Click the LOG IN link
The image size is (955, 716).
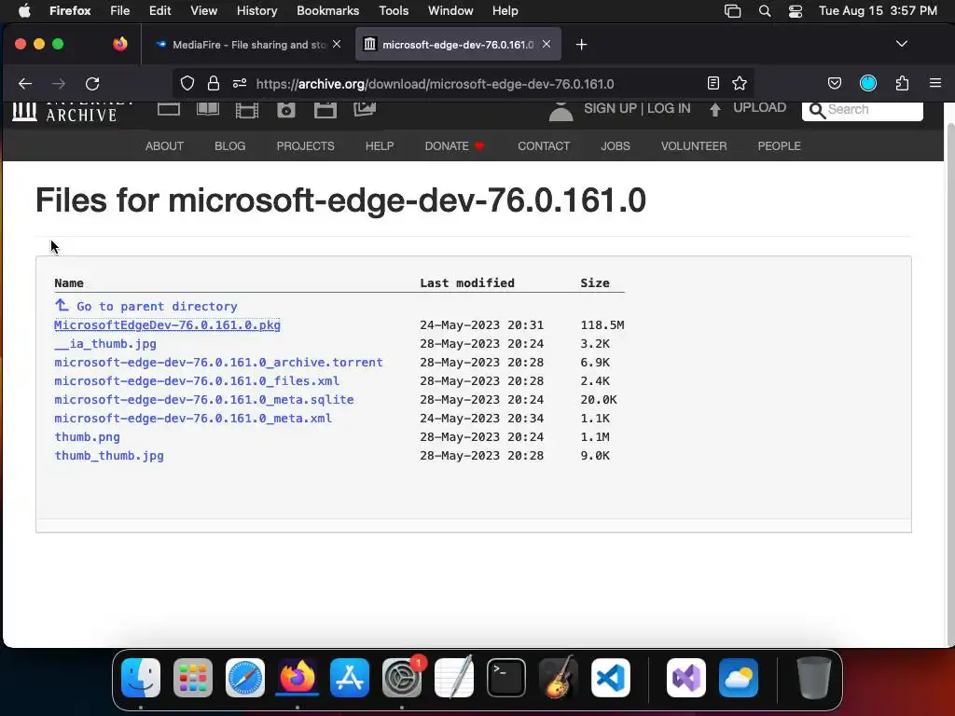(669, 108)
